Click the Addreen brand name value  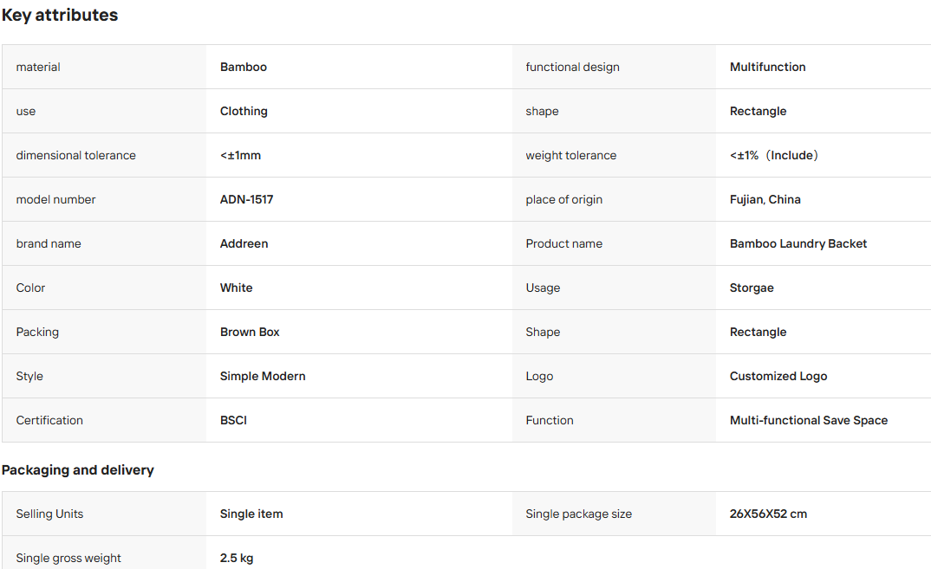(x=244, y=244)
